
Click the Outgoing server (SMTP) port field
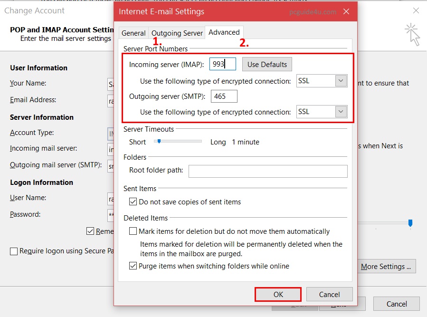tap(224, 96)
